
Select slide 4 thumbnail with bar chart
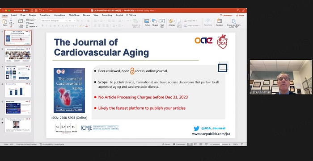(x=18, y=90)
